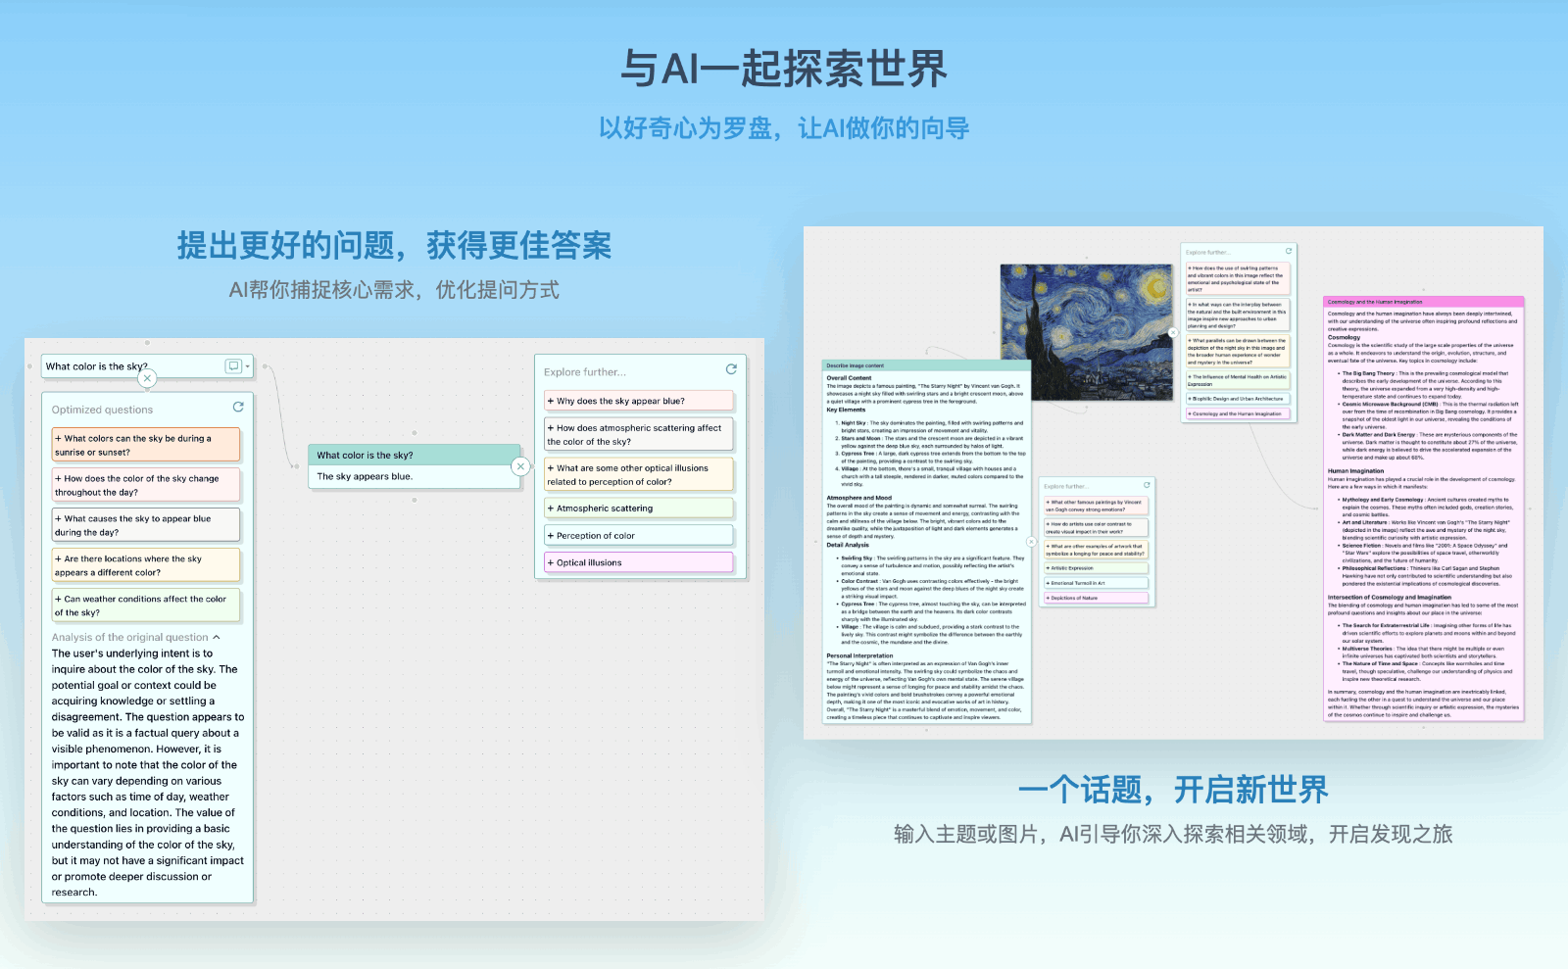Collapse the 'Analysis of the original question' section
The image size is (1568, 969).
(x=216, y=637)
